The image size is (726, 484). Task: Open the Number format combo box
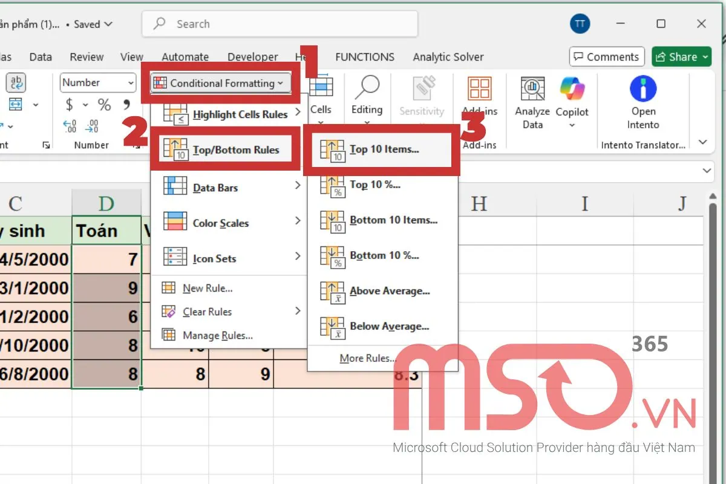tap(98, 83)
